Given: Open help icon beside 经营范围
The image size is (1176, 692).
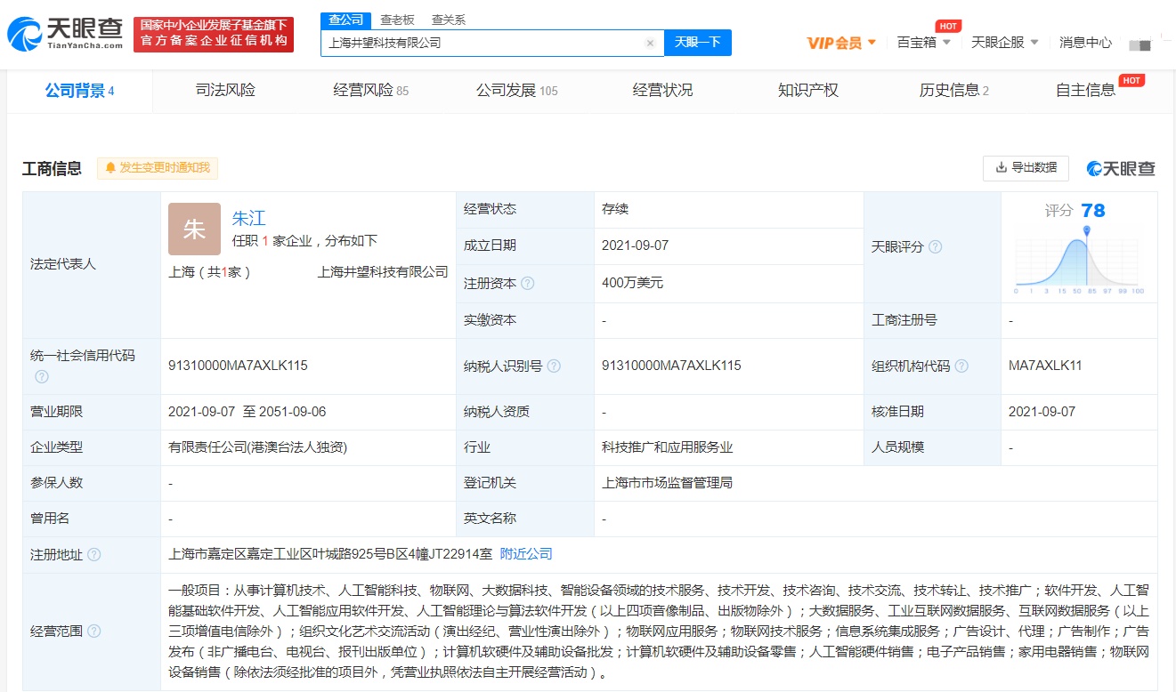Looking at the screenshot, I should click(93, 631).
